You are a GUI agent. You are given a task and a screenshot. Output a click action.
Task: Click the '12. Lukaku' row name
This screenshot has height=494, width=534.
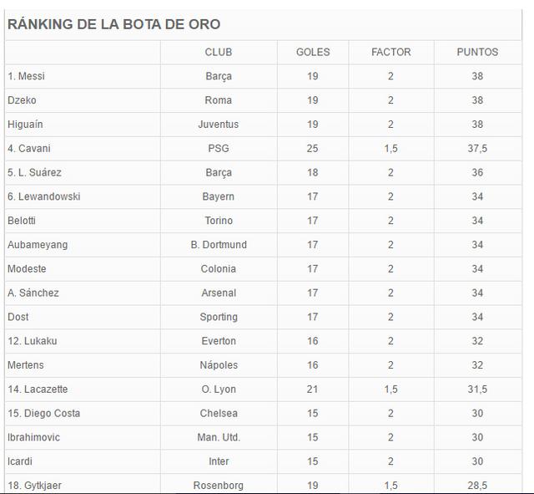point(33,341)
